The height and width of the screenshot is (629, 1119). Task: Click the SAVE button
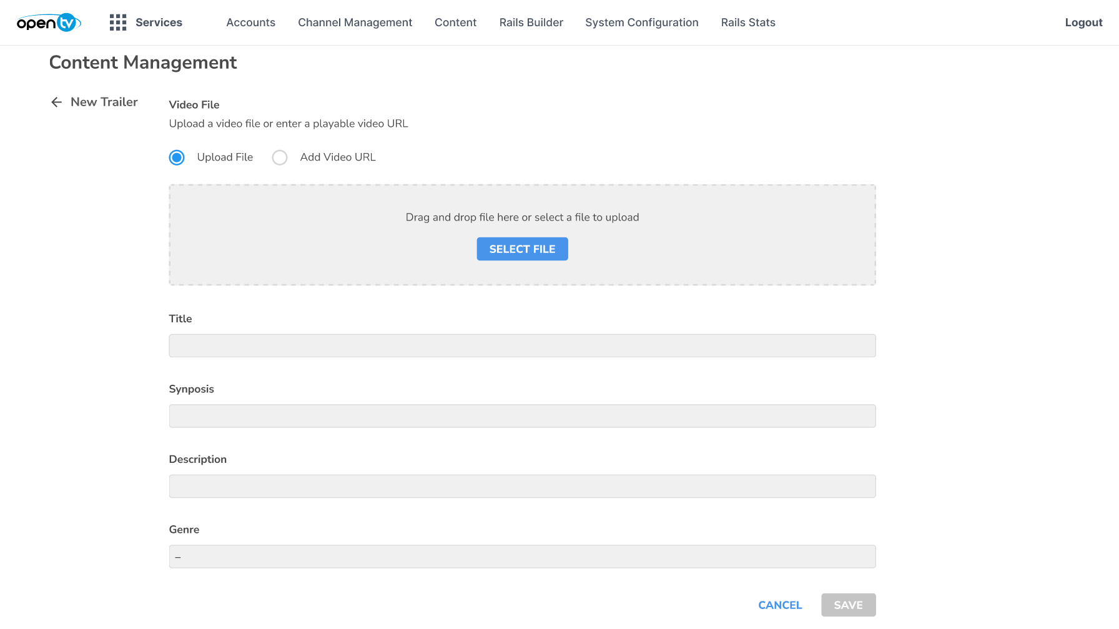pyautogui.click(x=848, y=605)
